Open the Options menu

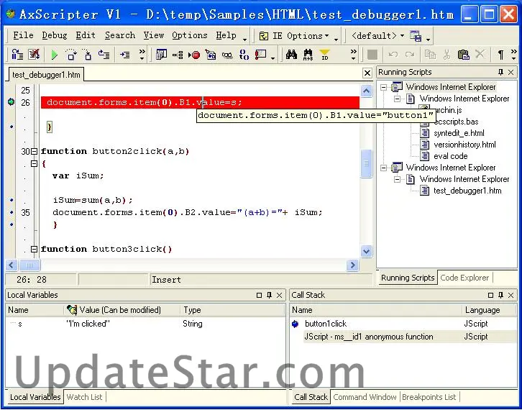(x=190, y=35)
